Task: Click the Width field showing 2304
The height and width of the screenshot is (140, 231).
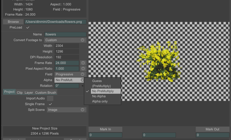Action: [67, 46]
